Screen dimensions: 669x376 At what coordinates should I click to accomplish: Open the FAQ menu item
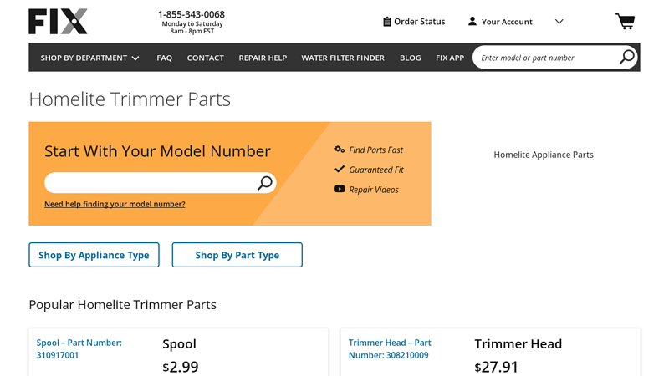point(164,58)
